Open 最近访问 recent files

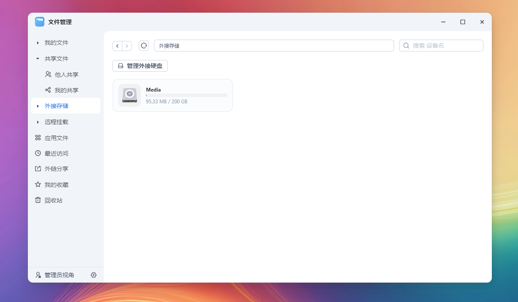click(56, 154)
